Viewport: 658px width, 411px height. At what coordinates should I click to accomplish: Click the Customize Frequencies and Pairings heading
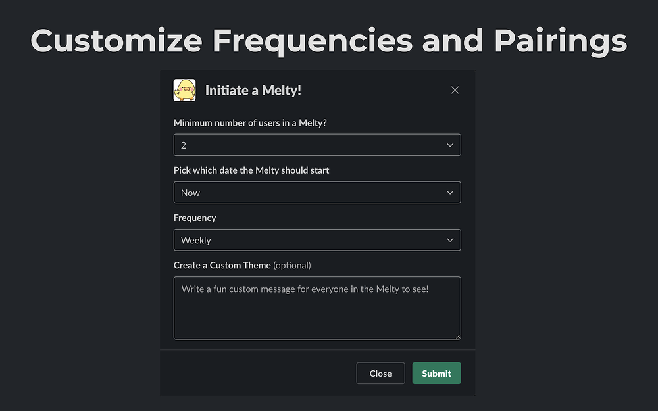point(328,41)
